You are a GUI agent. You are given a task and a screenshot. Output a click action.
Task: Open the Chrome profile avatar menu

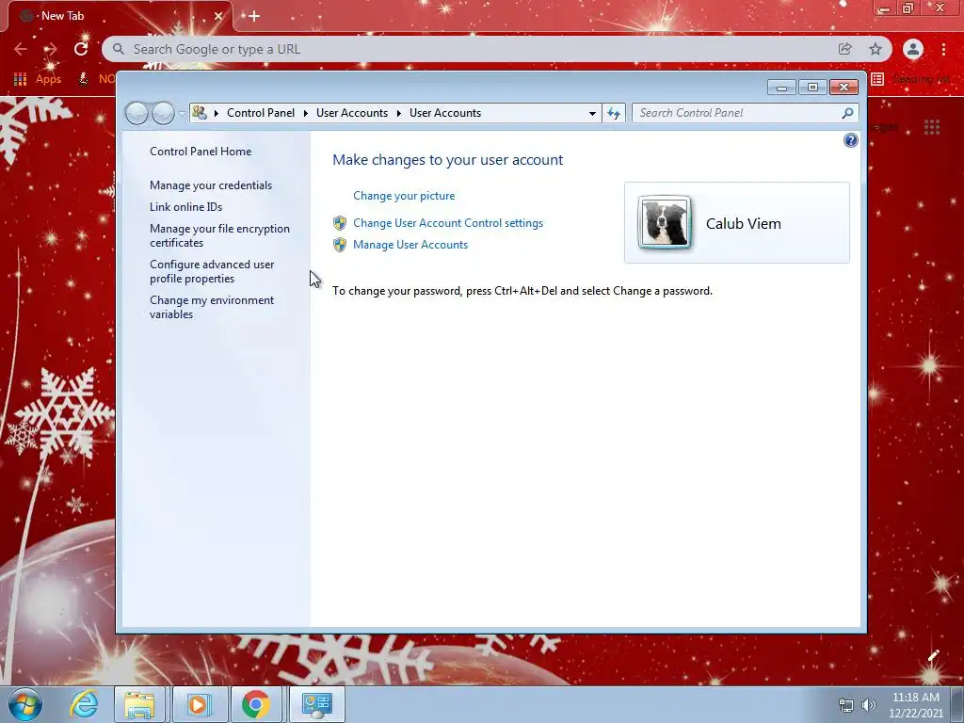tap(913, 49)
